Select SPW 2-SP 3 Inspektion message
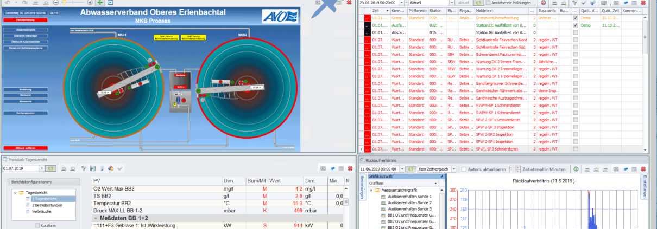657x229 pixels. (x=495, y=127)
